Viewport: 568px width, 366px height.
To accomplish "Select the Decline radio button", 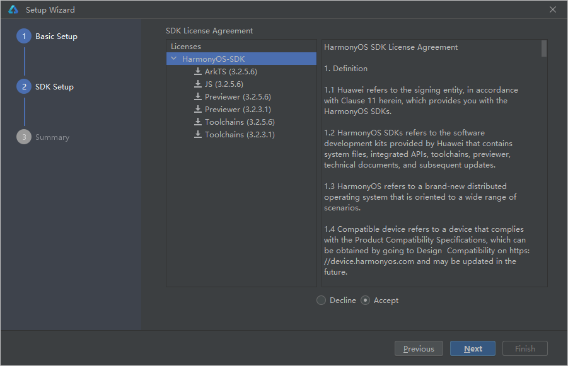I will pyautogui.click(x=321, y=300).
